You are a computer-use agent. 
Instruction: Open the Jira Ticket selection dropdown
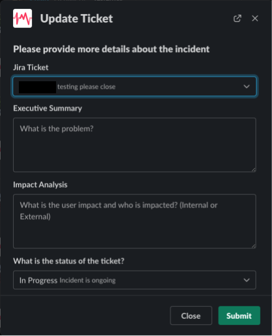[x=135, y=86]
